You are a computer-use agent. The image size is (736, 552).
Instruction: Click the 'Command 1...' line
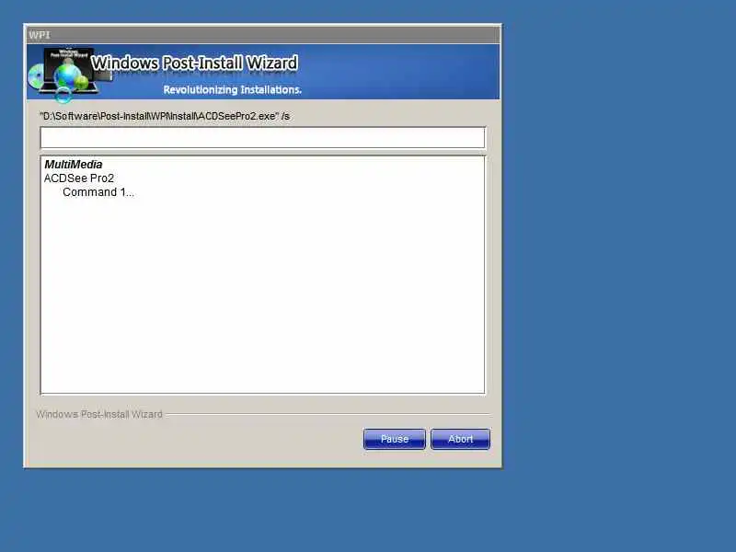[x=98, y=192]
